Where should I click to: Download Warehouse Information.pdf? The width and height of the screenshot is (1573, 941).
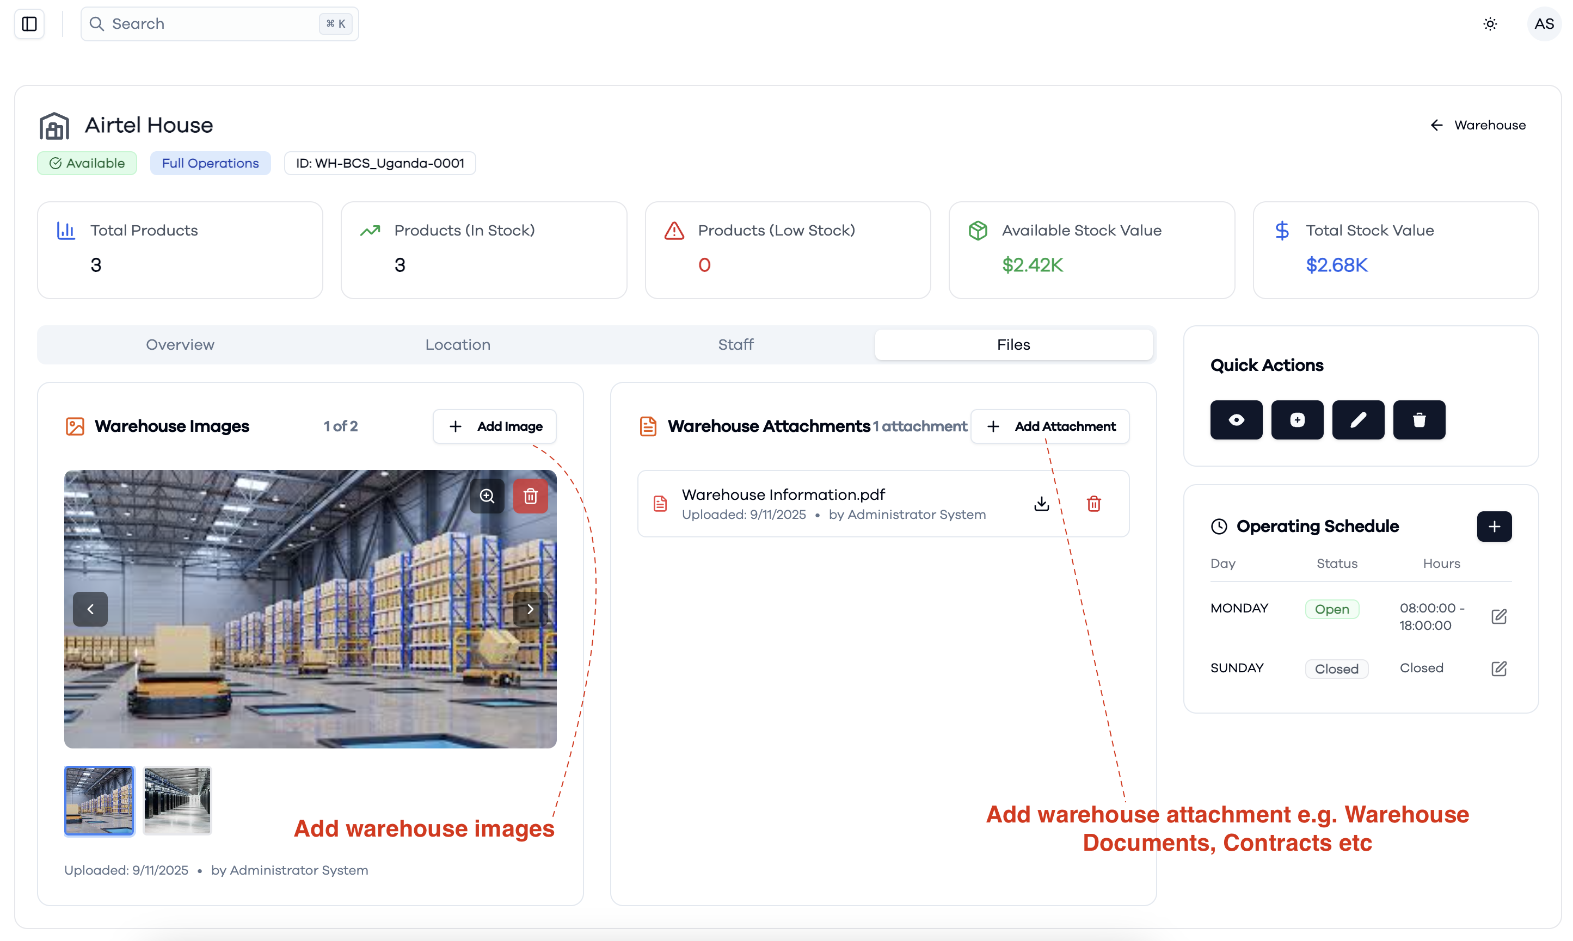point(1041,504)
